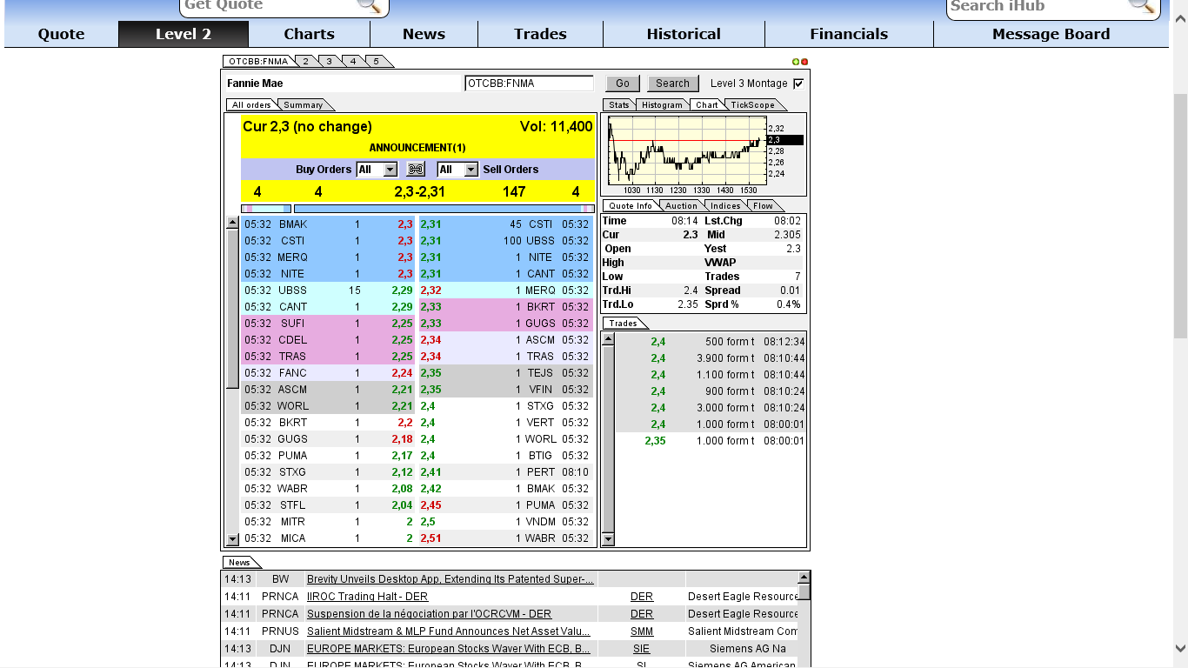Viewport: 1188px width, 668px height.
Task: Show the Flow tab
Action: pos(763,205)
